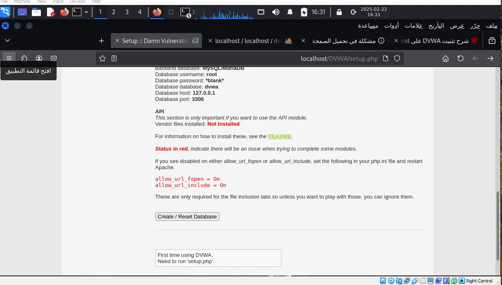Reload the current page
Screen dimensions: 502x285
(461, 58)
